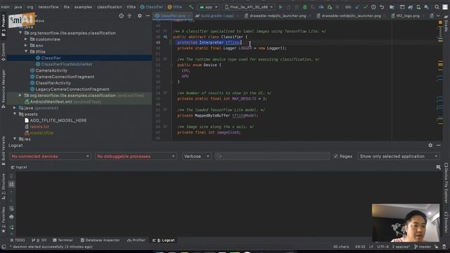Click scroll to end icon in Logcat sidebar
The image size is (450, 253).
pos(11,184)
